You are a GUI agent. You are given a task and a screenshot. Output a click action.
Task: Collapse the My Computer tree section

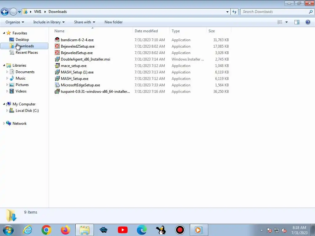coord(4,104)
